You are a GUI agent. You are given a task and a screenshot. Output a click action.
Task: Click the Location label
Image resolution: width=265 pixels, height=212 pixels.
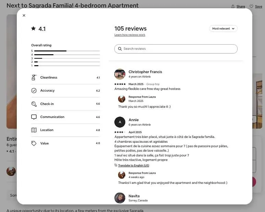click(47, 130)
